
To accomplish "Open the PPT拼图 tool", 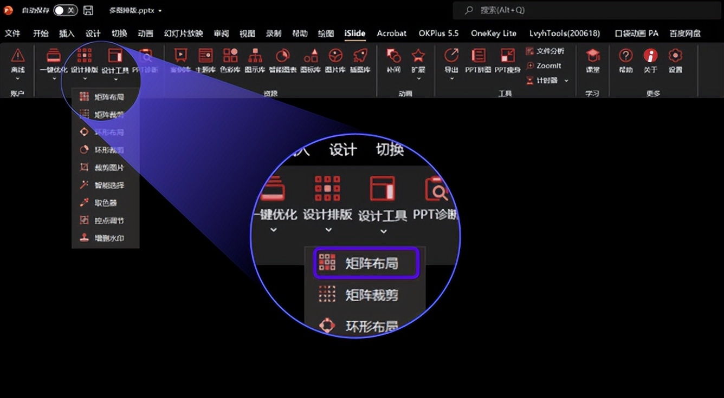I will tap(478, 60).
